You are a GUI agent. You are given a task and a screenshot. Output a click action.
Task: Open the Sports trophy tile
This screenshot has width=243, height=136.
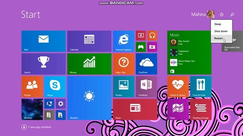(x=44, y=64)
